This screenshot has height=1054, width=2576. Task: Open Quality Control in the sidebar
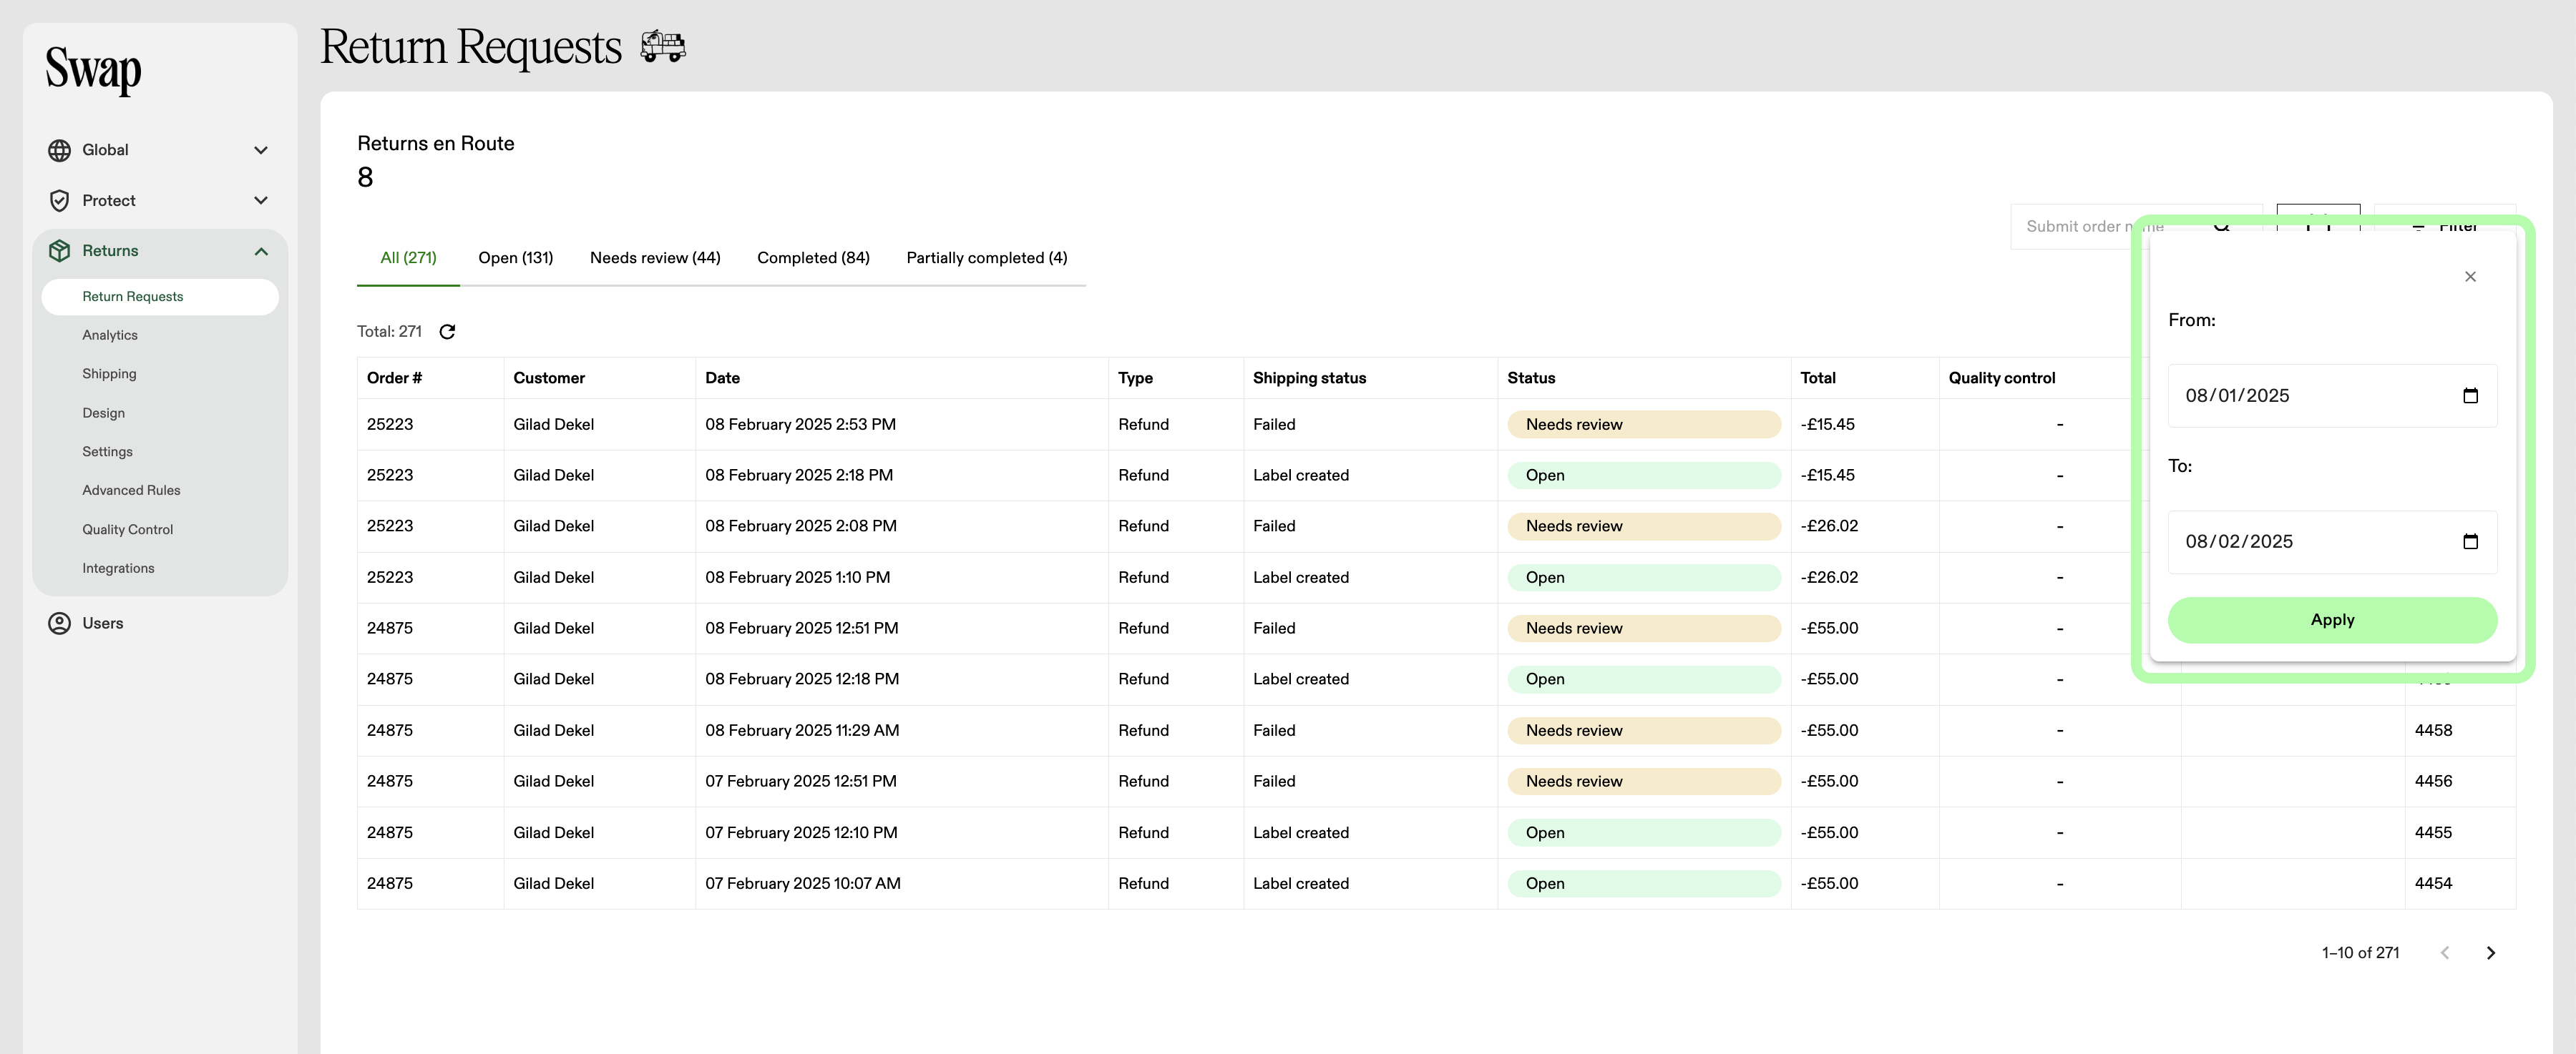click(x=127, y=529)
